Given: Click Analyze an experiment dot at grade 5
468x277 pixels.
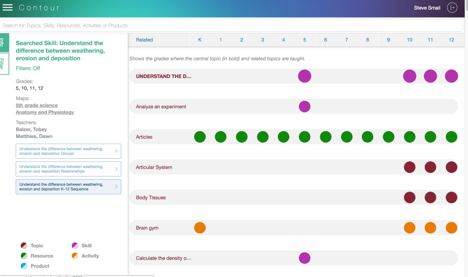Looking at the screenshot, I should tap(305, 107).
